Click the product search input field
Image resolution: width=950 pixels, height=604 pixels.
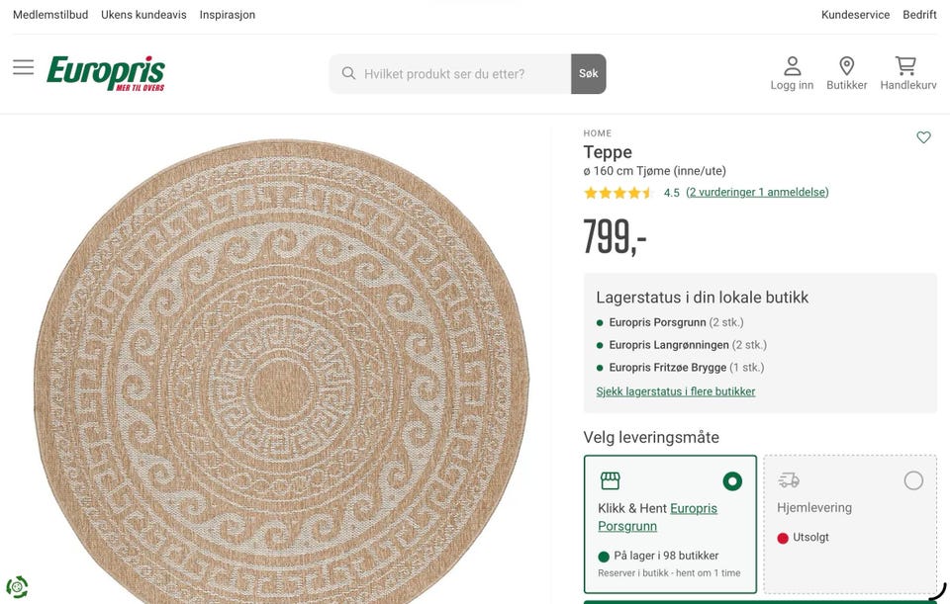point(463,74)
